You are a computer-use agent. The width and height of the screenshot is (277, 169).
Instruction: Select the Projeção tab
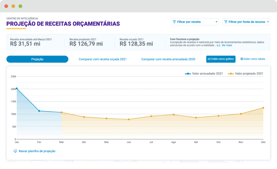[x=37, y=59]
